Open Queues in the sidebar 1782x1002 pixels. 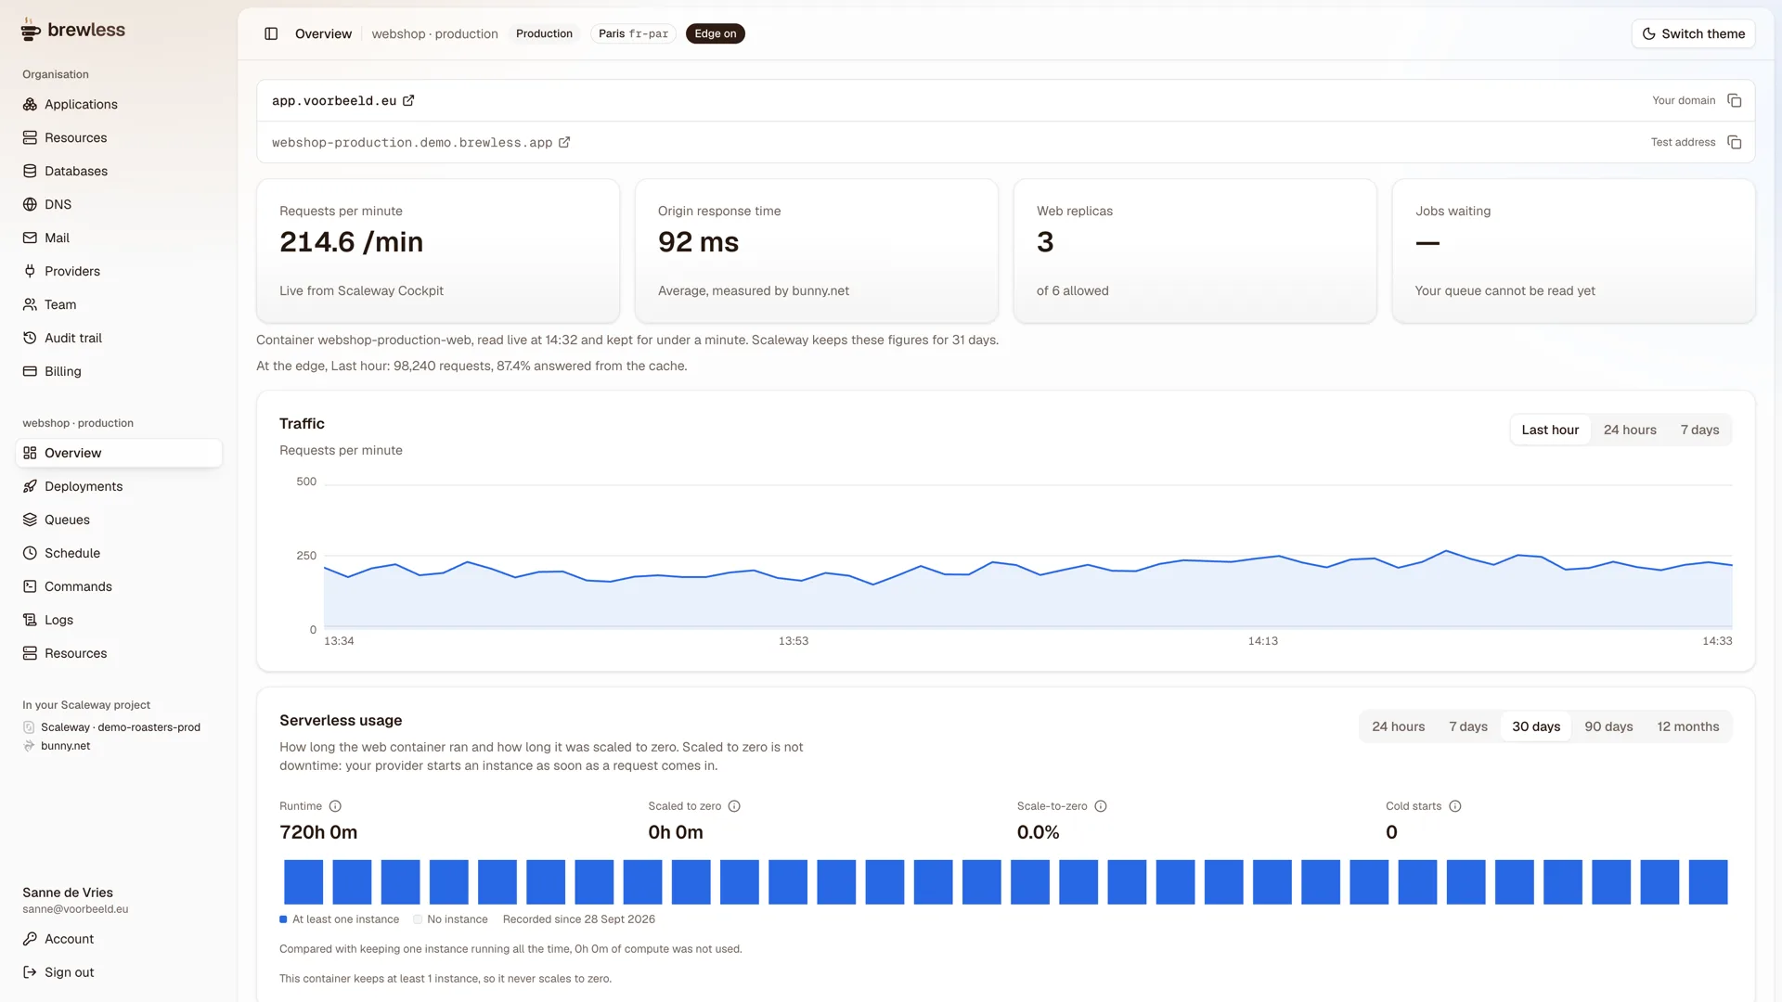coord(119,520)
